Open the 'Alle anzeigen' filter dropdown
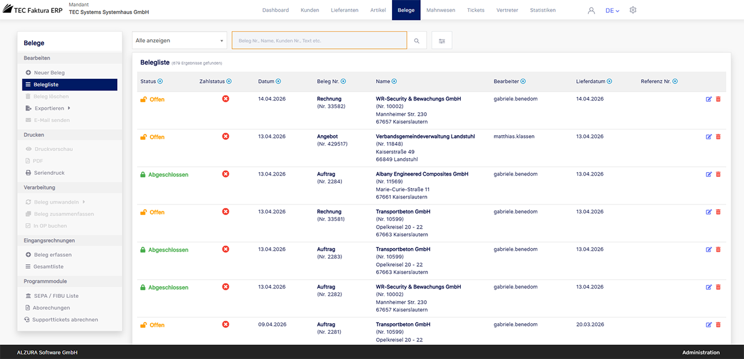744x359 pixels. pos(180,41)
